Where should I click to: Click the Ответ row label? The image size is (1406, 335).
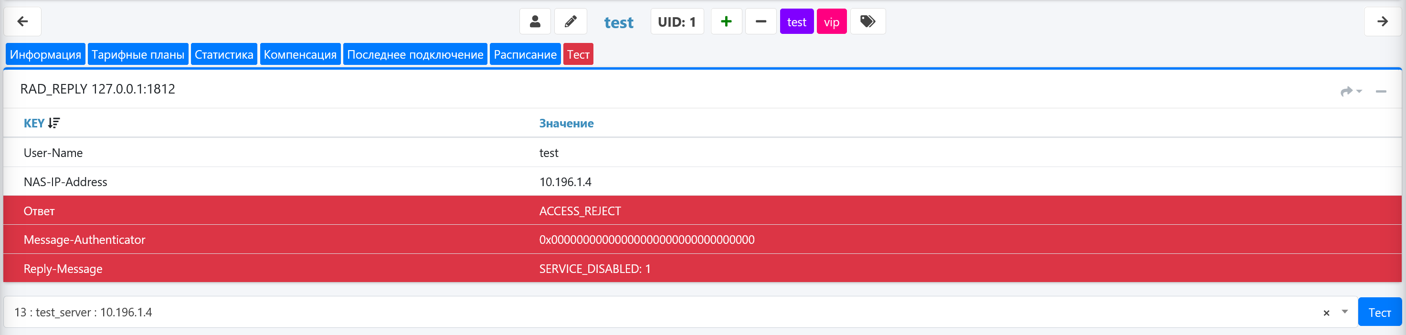39,210
